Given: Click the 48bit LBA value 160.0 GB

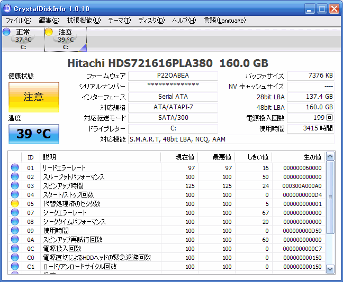Looking at the screenshot, I should 311,107.
